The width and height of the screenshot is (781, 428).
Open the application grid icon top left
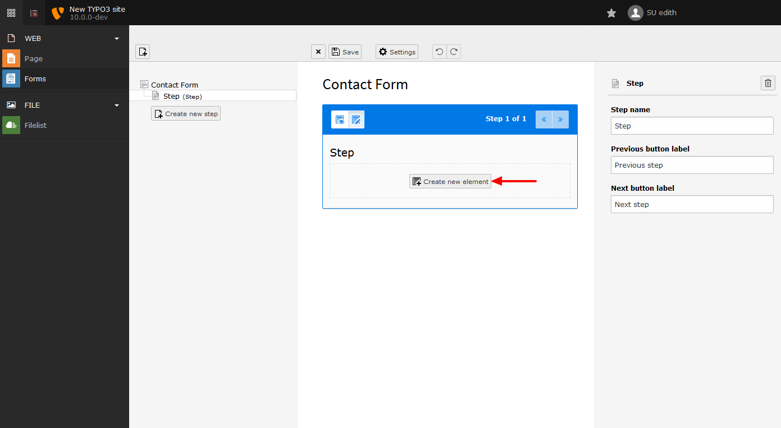point(11,12)
